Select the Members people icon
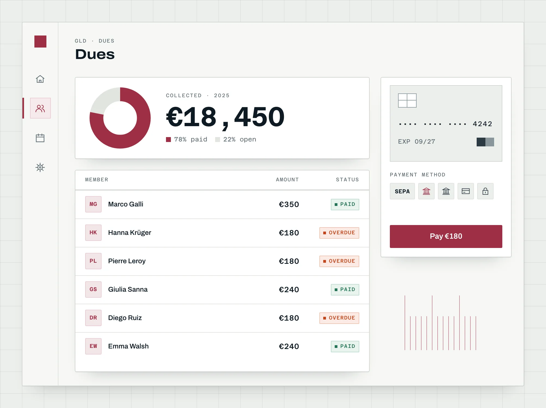 pyautogui.click(x=40, y=108)
